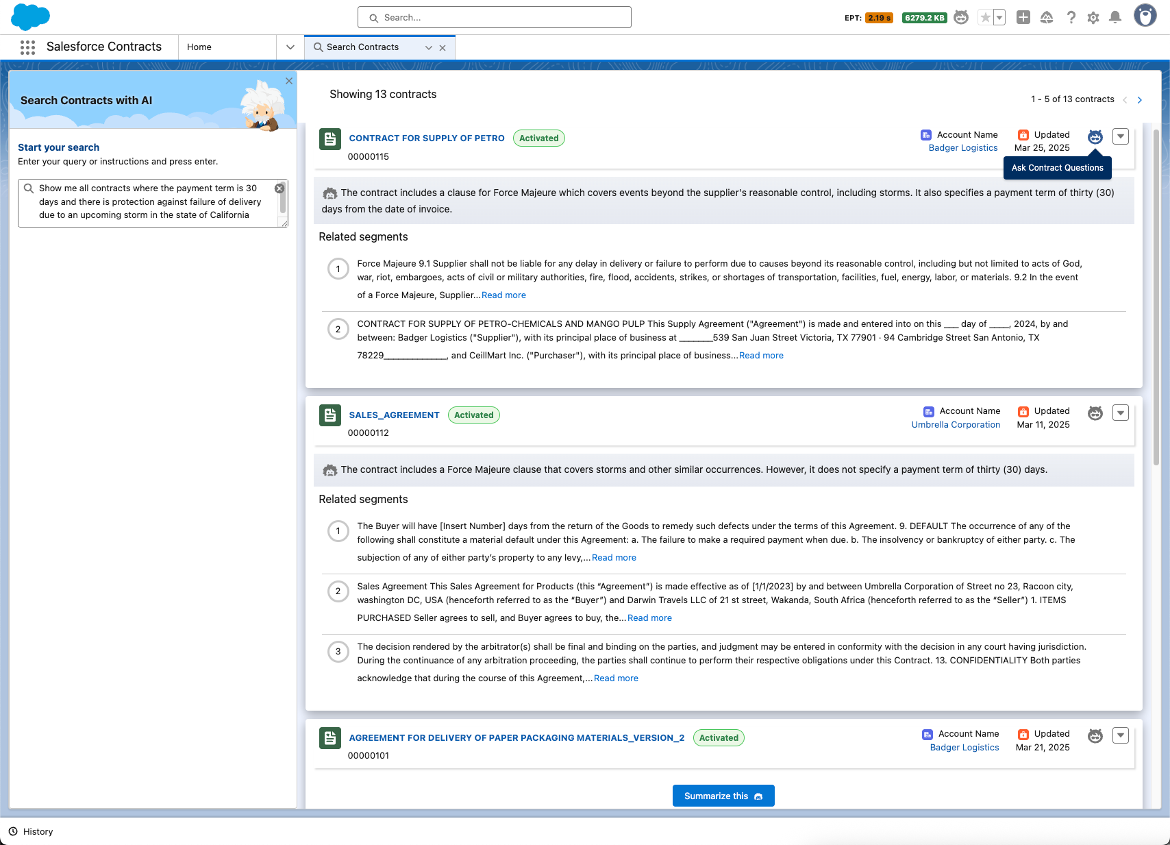This screenshot has height=845, width=1170.
Task: Open the App Launcher grid icon
Action: tap(27, 47)
